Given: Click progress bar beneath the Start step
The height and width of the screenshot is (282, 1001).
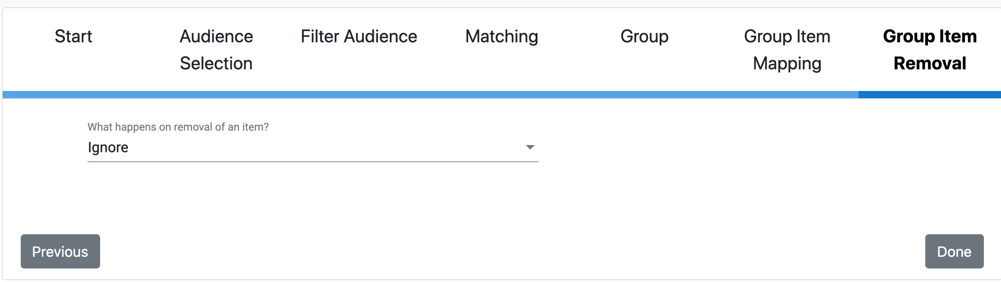Looking at the screenshot, I should tap(73, 95).
